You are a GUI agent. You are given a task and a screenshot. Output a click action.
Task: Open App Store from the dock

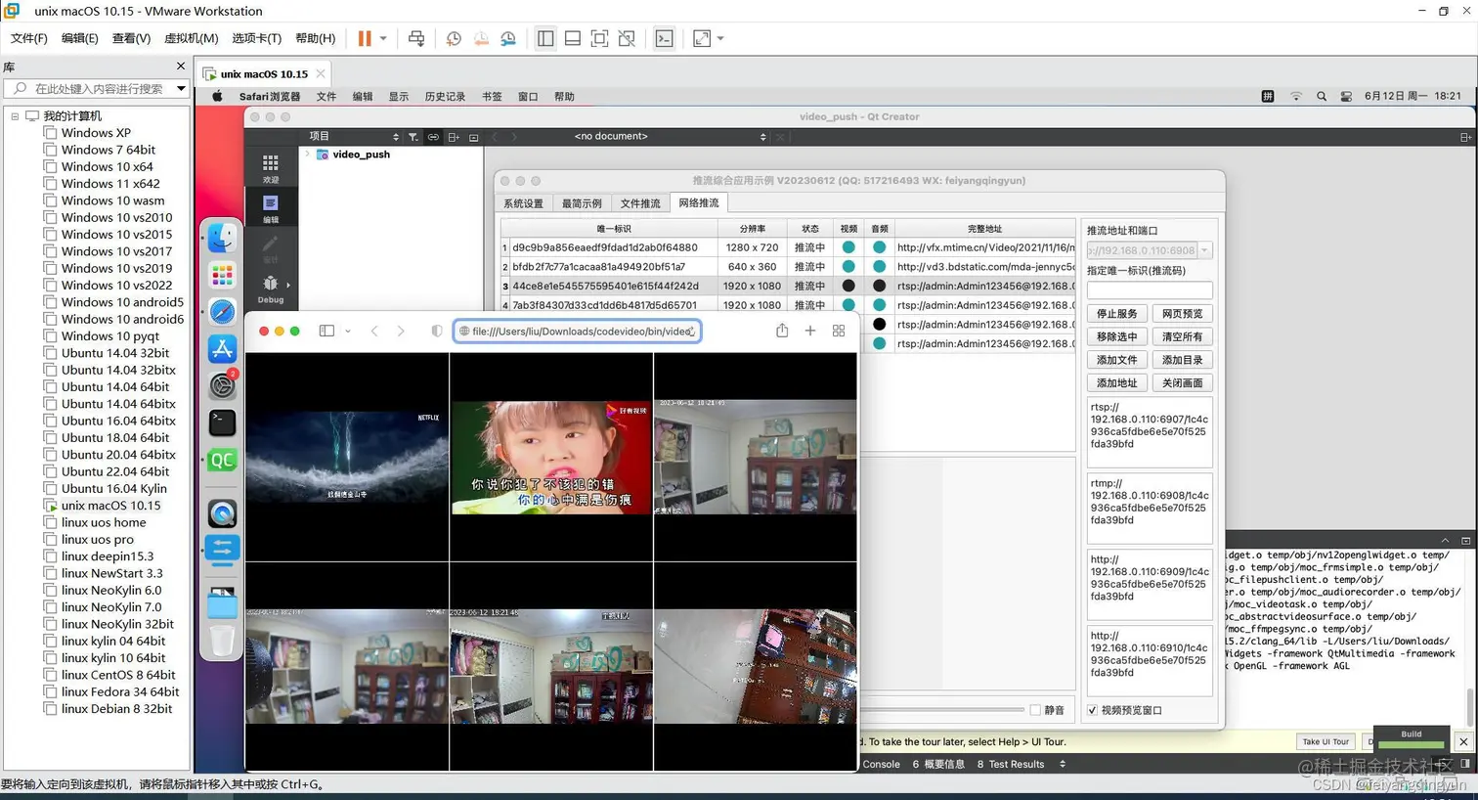point(223,349)
